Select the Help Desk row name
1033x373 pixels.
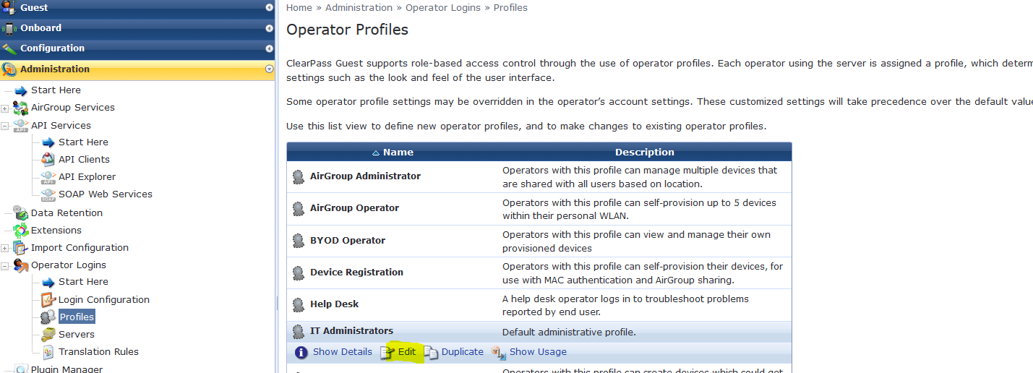334,304
